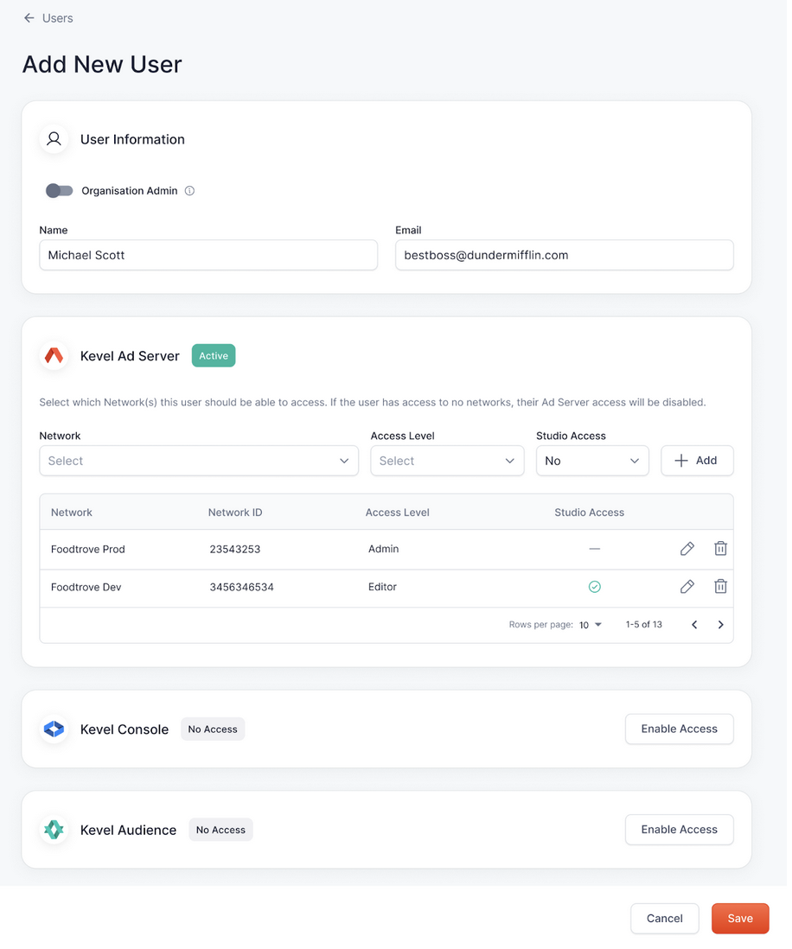Open the Network select dropdown
This screenshot has width=792, height=949.
pyautogui.click(x=199, y=461)
